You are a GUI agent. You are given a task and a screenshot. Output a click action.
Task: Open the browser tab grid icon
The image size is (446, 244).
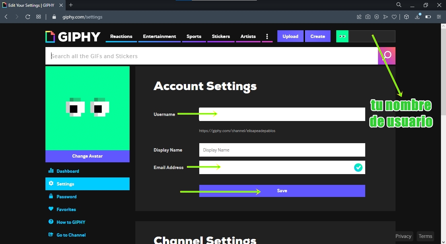click(x=39, y=17)
